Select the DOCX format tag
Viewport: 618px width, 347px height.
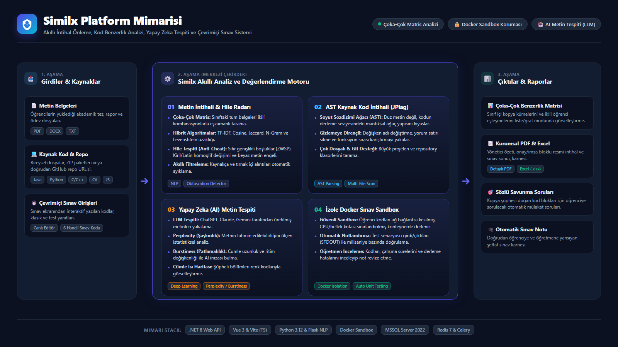pos(55,131)
